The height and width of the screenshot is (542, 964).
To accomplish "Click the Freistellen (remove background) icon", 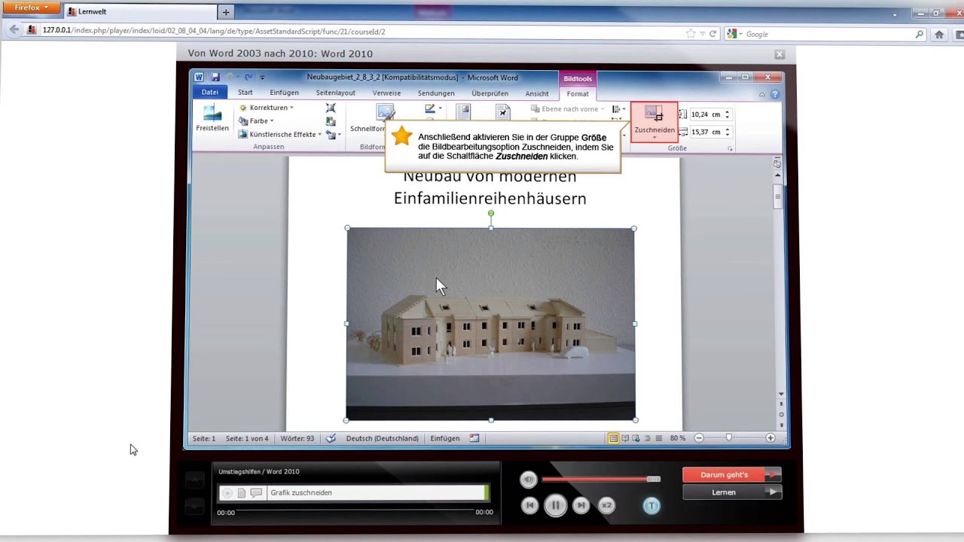I will [212, 112].
